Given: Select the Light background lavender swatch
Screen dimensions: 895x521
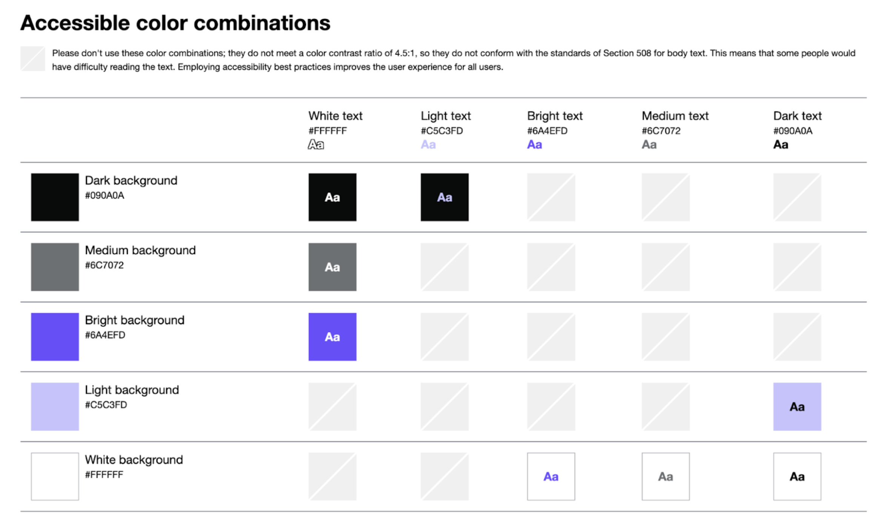Looking at the screenshot, I should coord(55,406).
